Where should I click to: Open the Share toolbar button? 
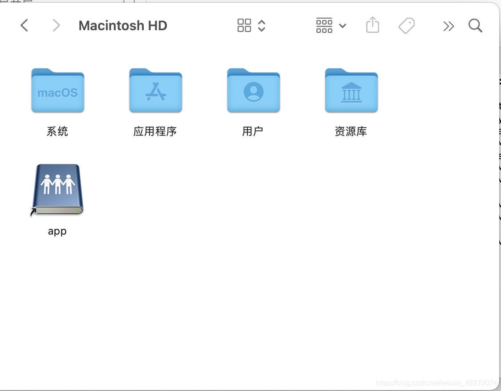(372, 25)
